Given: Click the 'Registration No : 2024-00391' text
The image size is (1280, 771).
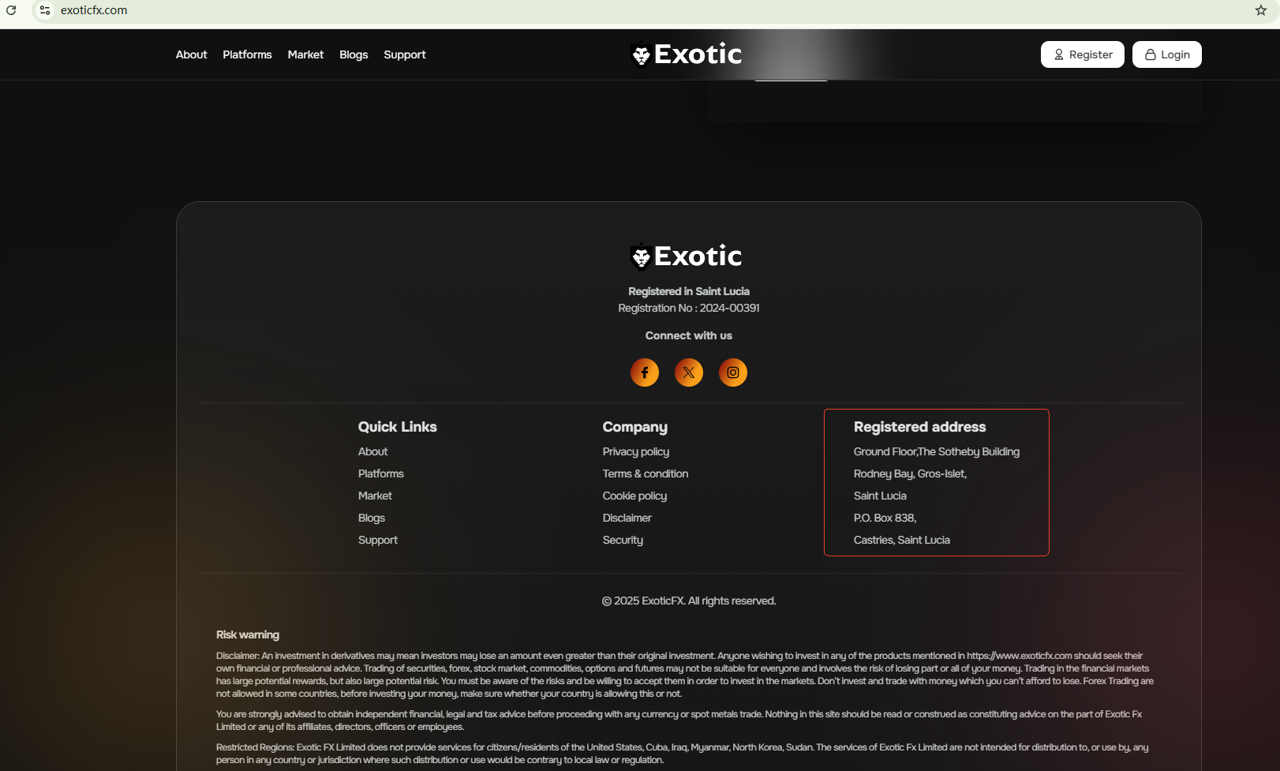Looking at the screenshot, I should click(689, 308).
